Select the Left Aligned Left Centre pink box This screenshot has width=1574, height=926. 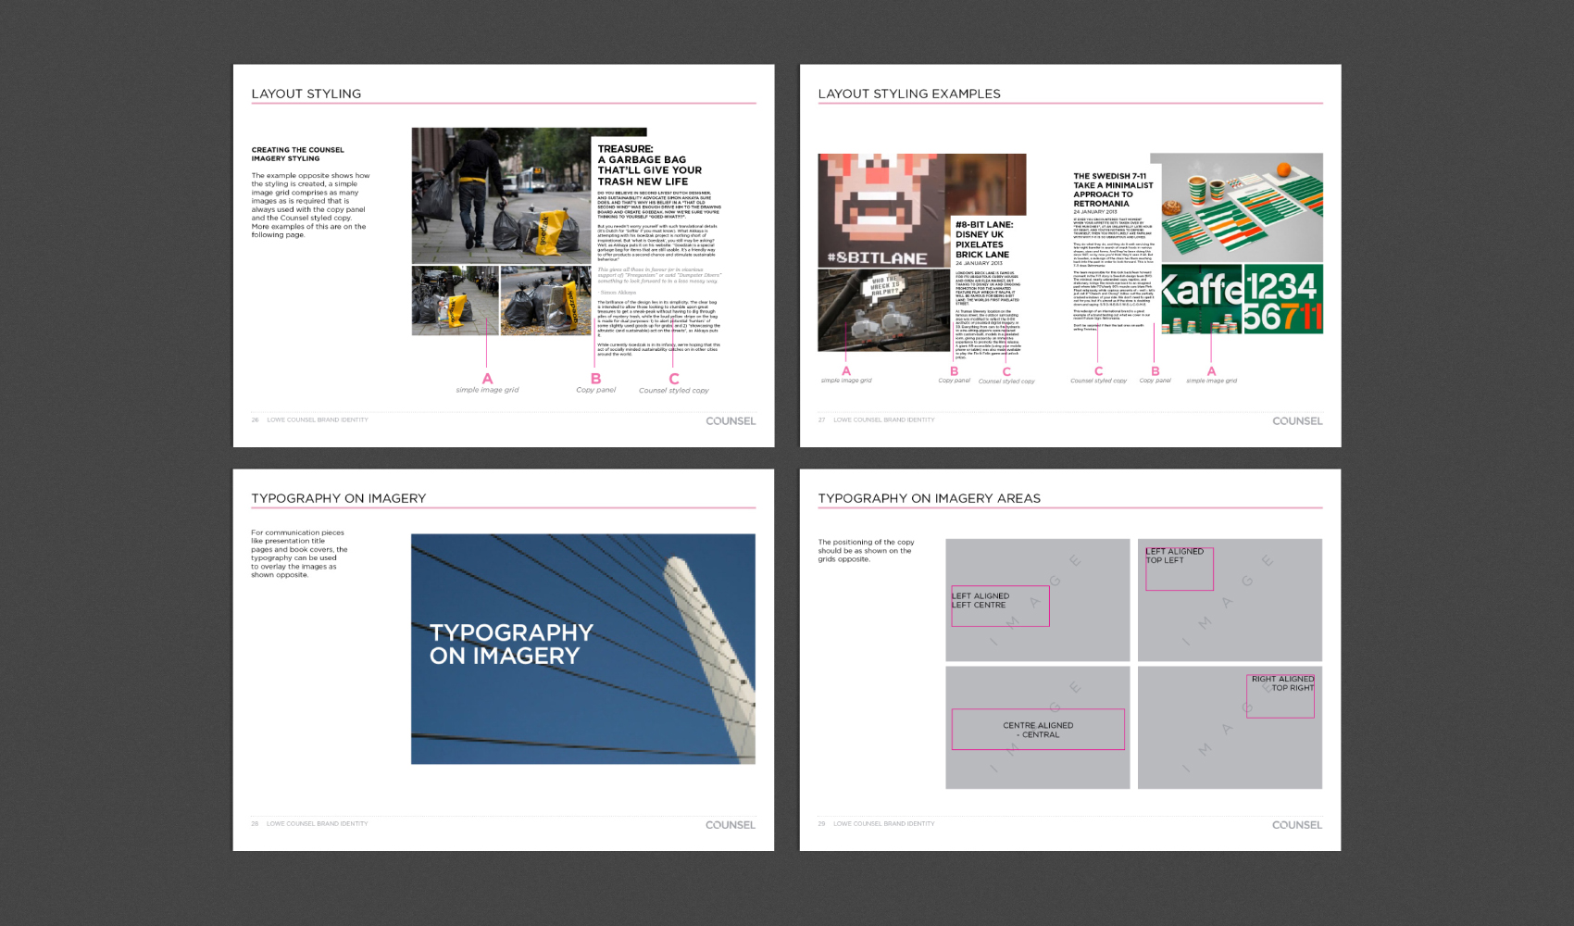[999, 606]
